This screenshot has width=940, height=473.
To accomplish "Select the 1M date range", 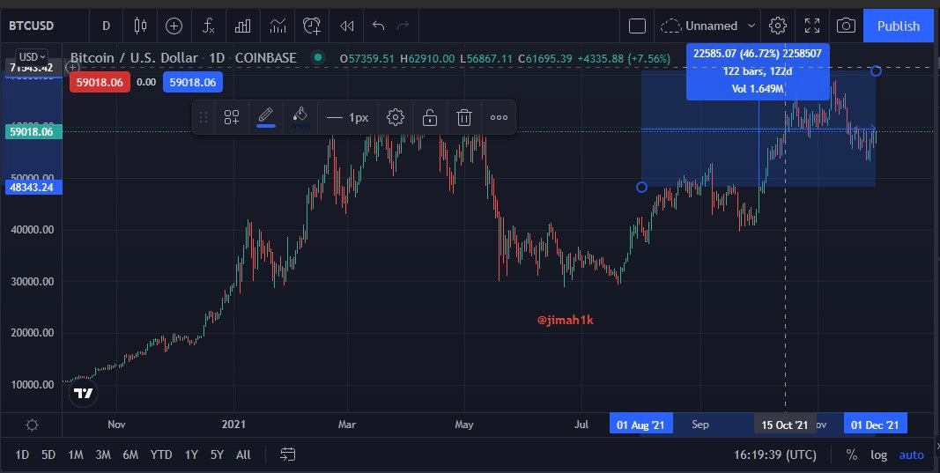I will (76, 455).
